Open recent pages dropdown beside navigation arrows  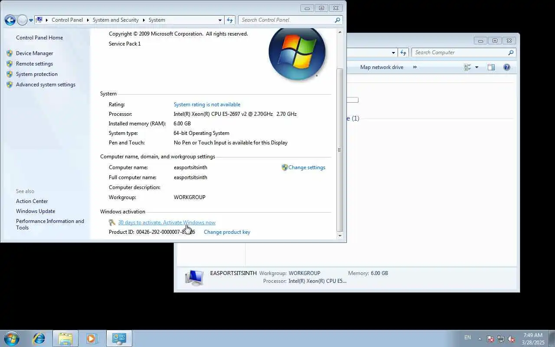pyautogui.click(x=31, y=20)
